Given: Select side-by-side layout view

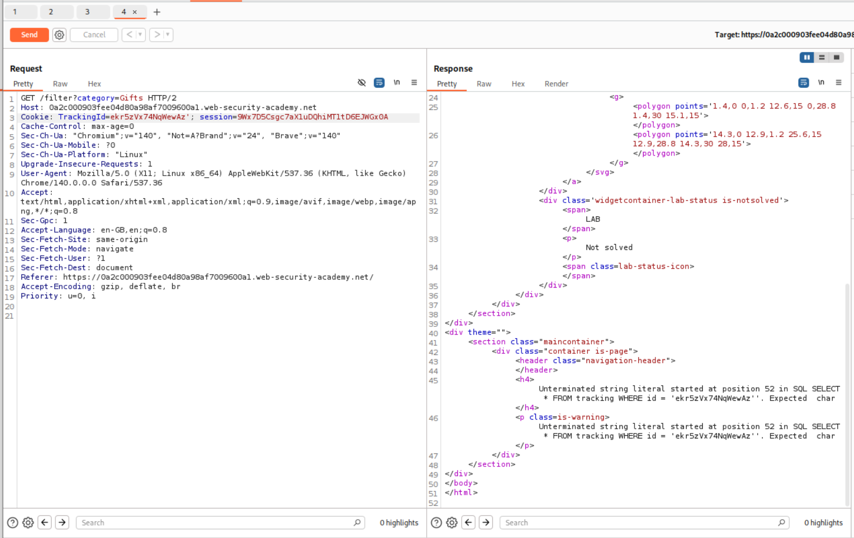Looking at the screenshot, I should click(x=807, y=58).
